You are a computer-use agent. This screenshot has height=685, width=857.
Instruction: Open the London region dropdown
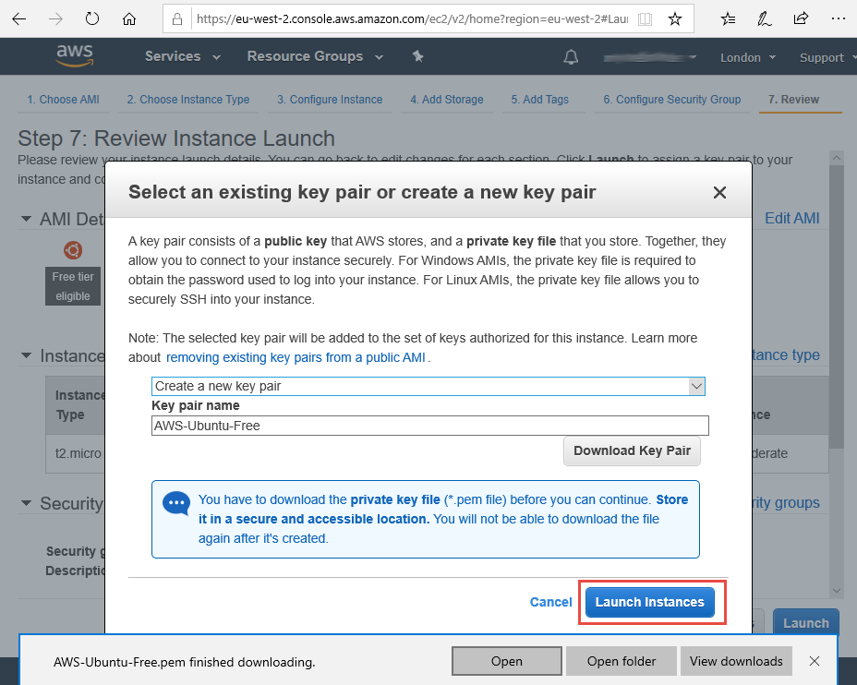pyautogui.click(x=748, y=57)
